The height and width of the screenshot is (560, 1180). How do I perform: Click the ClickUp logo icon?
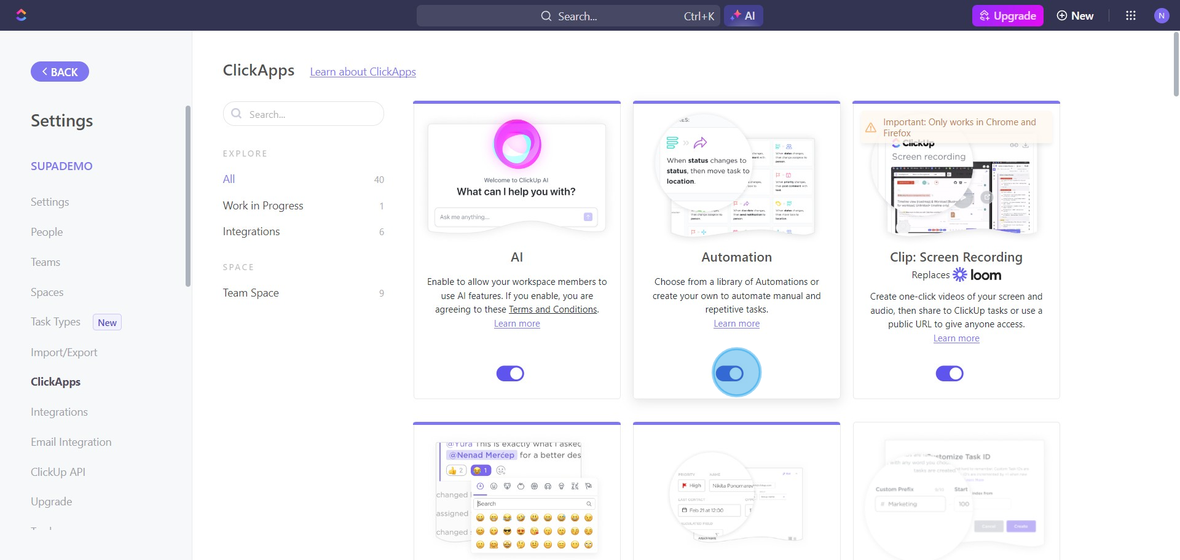click(22, 15)
